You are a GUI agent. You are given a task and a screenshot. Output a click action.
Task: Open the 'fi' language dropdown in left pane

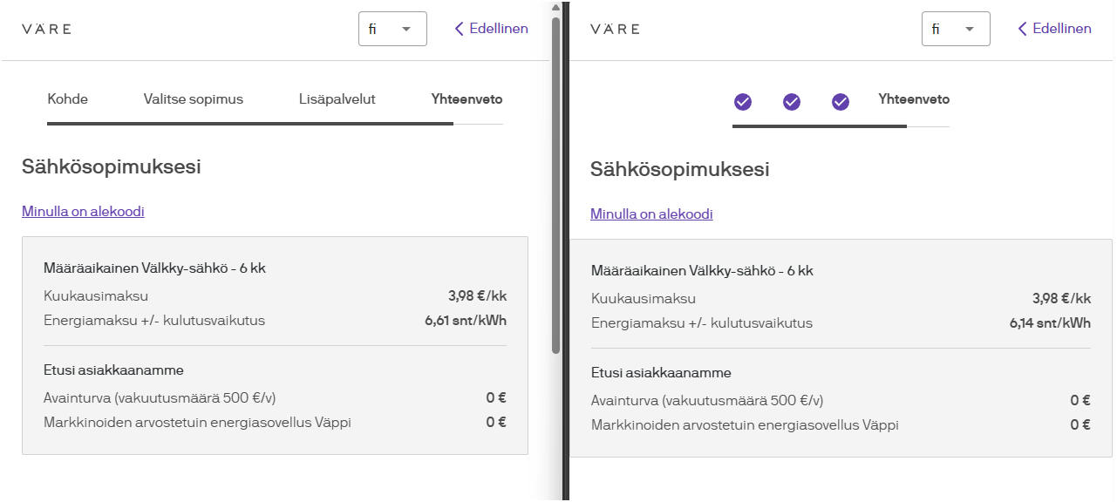392,29
